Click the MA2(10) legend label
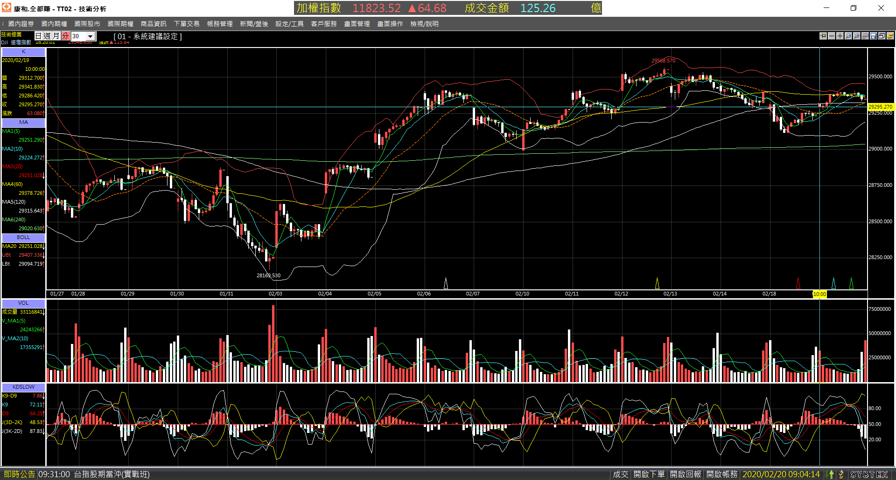The image size is (896, 480). (x=13, y=149)
